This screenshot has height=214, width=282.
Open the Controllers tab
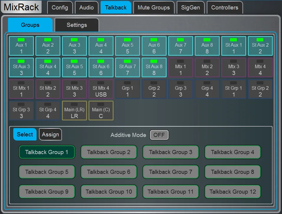(225, 8)
